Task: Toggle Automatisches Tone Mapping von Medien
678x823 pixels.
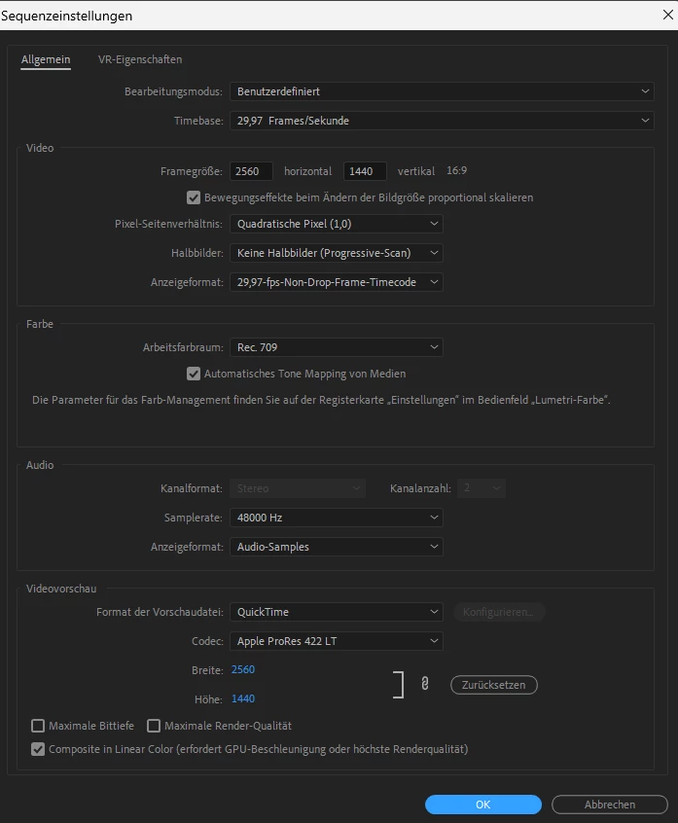Action: tap(194, 374)
